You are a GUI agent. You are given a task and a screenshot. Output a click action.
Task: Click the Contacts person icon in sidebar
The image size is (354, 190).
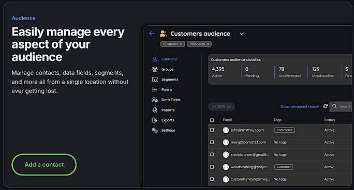click(x=155, y=59)
